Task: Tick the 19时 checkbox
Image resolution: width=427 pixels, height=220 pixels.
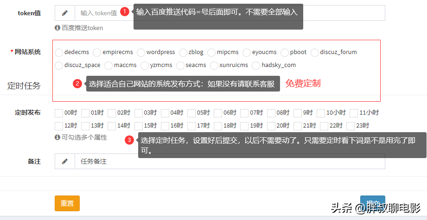Action: tap(244, 126)
